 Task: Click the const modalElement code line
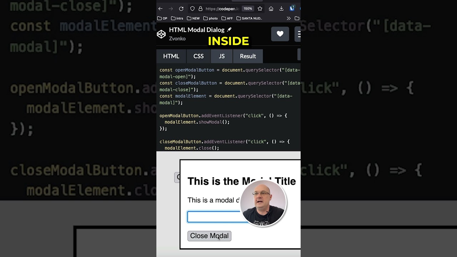point(226,99)
